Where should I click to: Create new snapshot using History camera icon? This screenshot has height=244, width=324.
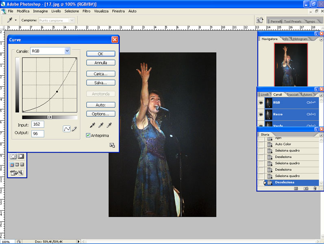(306, 188)
